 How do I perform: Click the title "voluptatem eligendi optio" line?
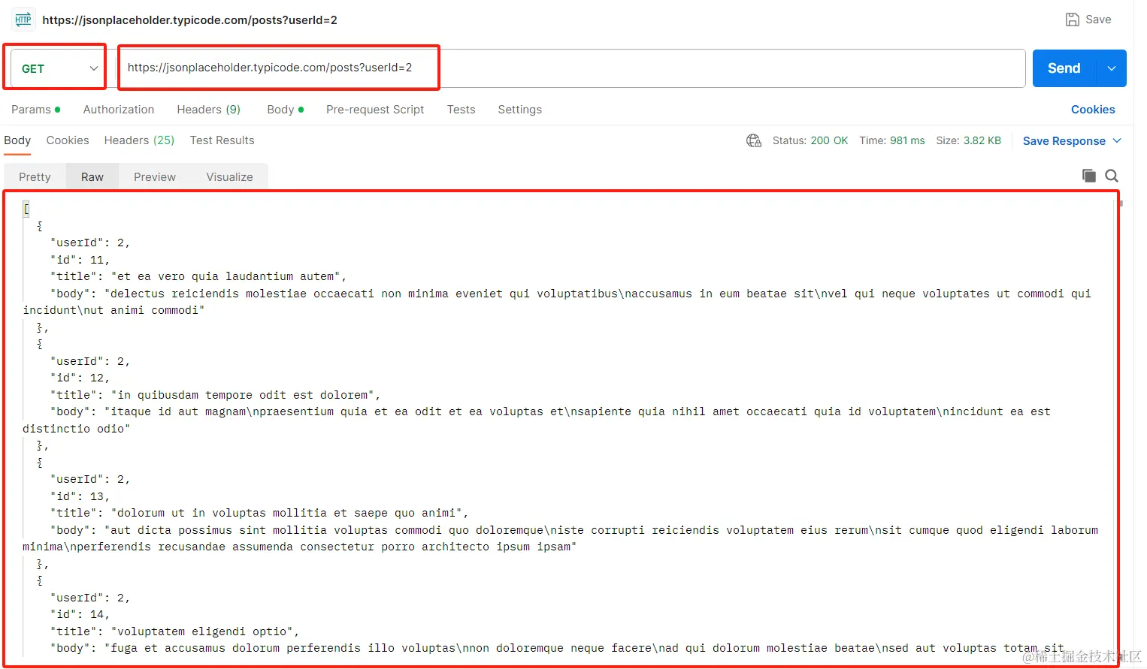tap(175, 631)
